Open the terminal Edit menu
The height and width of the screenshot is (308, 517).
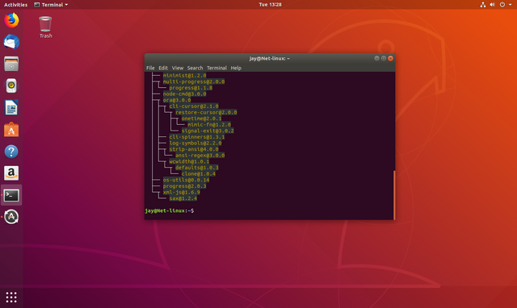click(x=163, y=68)
